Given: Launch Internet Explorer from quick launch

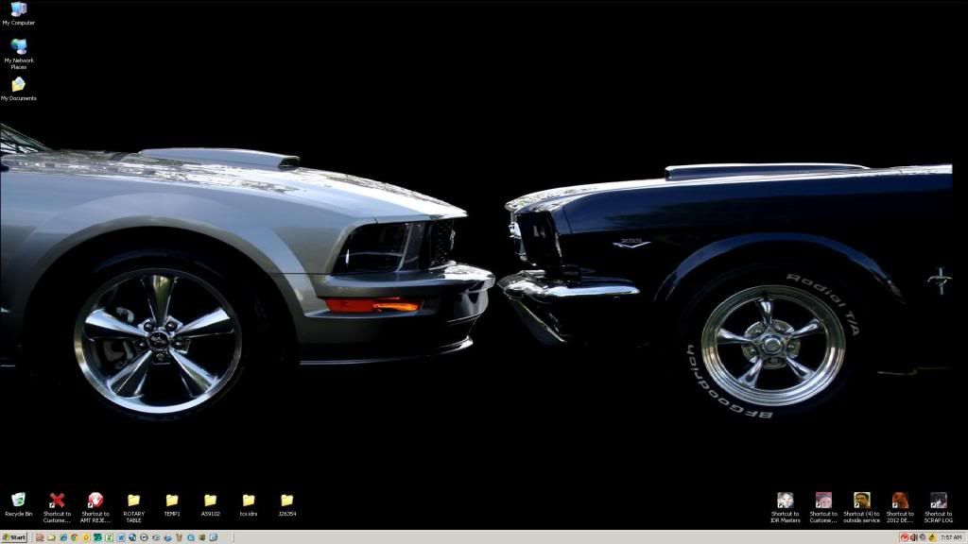Looking at the screenshot, I should point(63,537).
